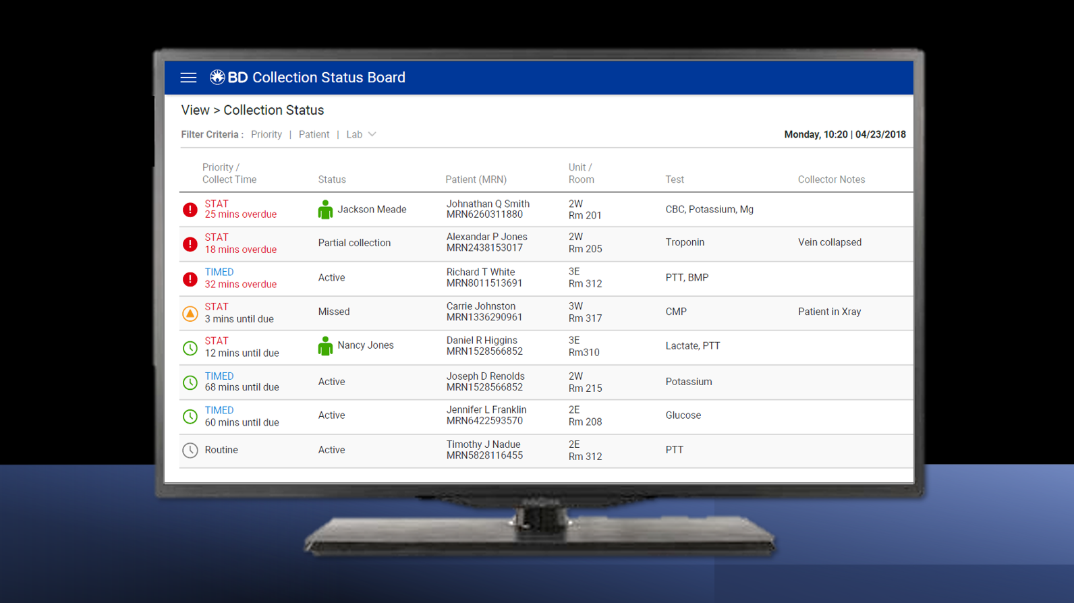This screenshot has width=1074, height=603.
Task: Open the hamburger menu
Action: 188,78
